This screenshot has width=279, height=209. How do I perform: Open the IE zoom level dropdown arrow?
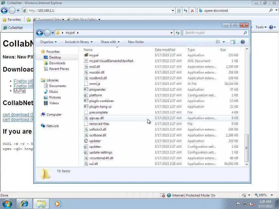pos(272,195)
